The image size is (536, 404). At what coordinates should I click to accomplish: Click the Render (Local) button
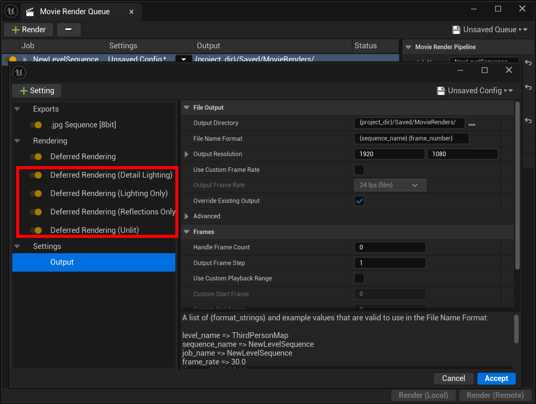pyautogui.click(x=423, y=395)
